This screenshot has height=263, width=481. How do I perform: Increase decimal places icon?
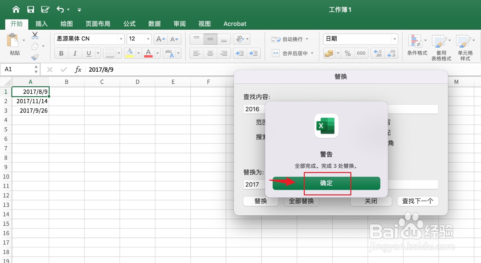click(378, 53)
